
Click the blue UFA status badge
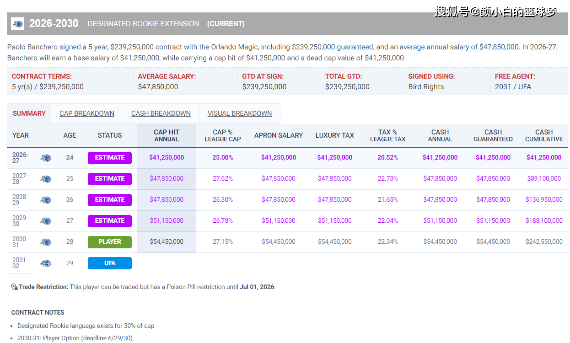110,263
